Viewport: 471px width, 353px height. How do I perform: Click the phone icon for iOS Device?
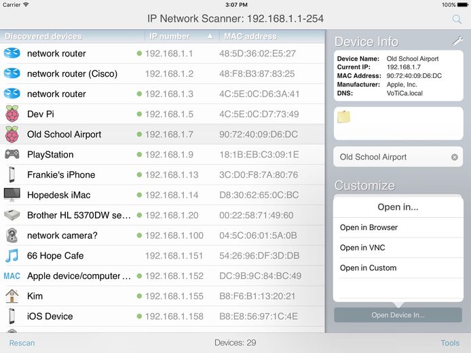pyautogui.click(x=12, y=316)
